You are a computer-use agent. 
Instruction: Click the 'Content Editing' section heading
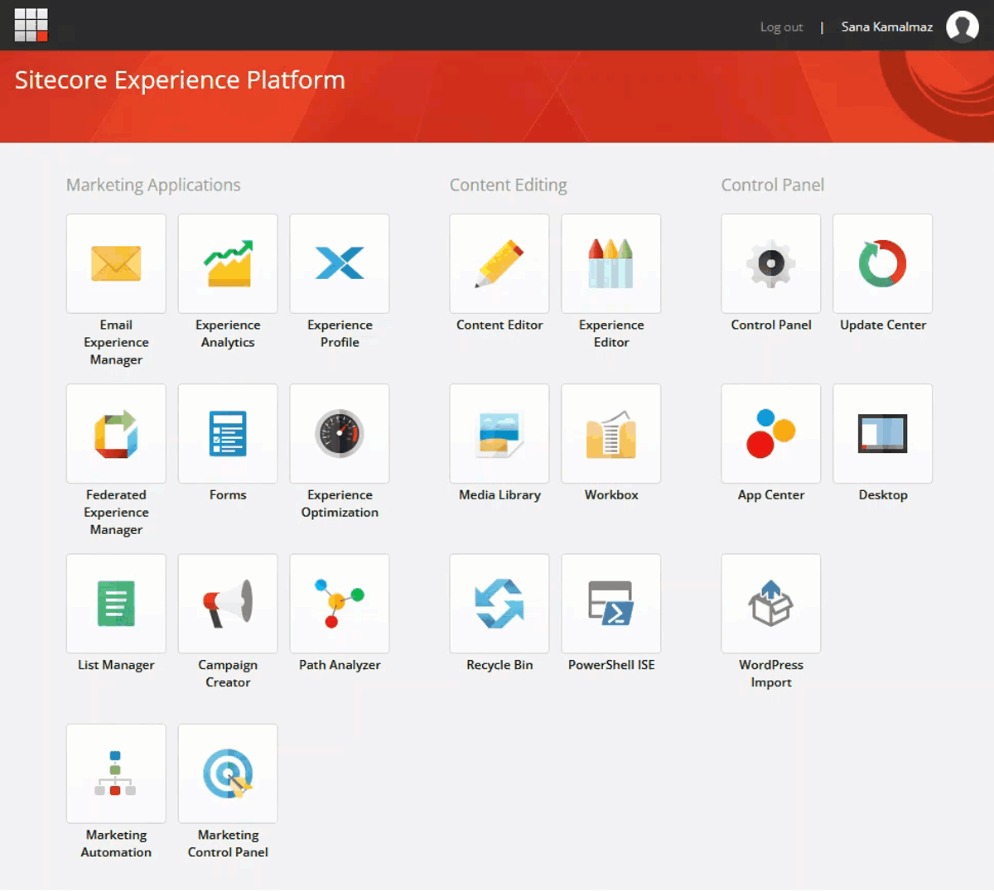509,185
